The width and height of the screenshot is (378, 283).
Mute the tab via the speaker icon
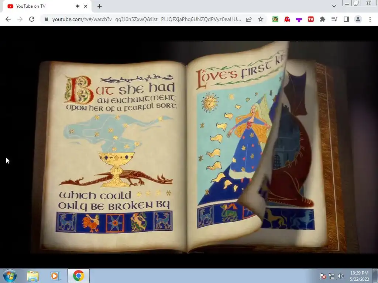pos(78,6)
